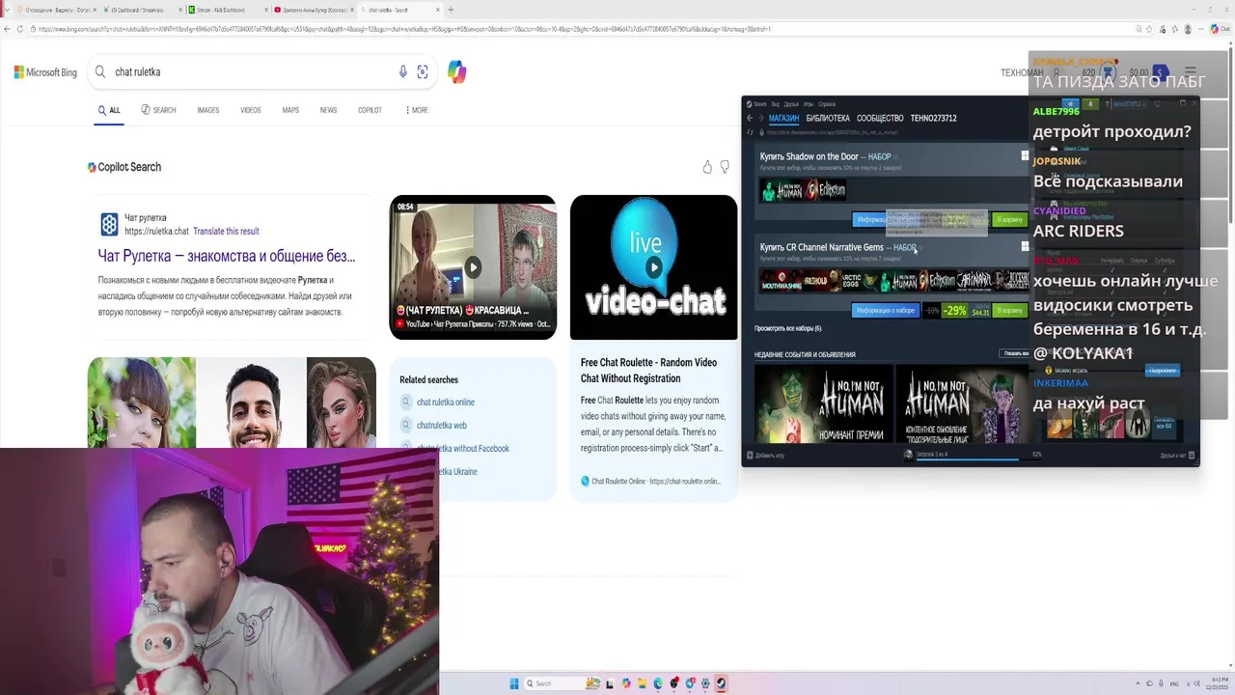The image size is (1235, 695).
Task: Open a new browser tab
Action: (451, 10)
